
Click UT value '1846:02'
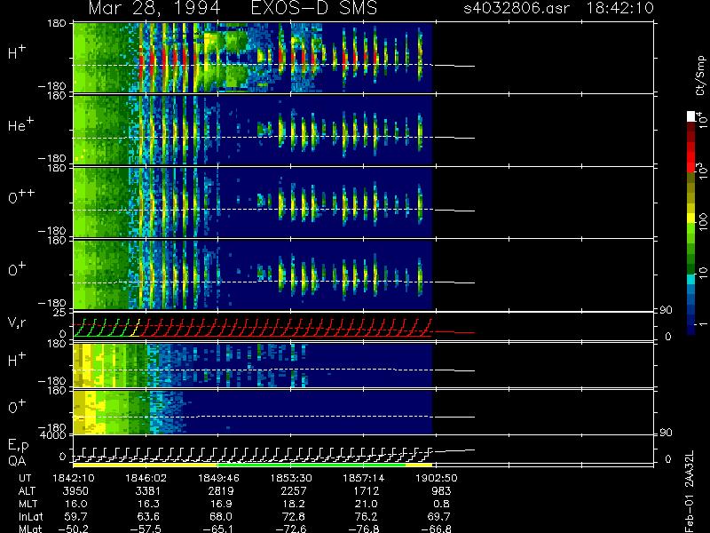tap(146, 478)
